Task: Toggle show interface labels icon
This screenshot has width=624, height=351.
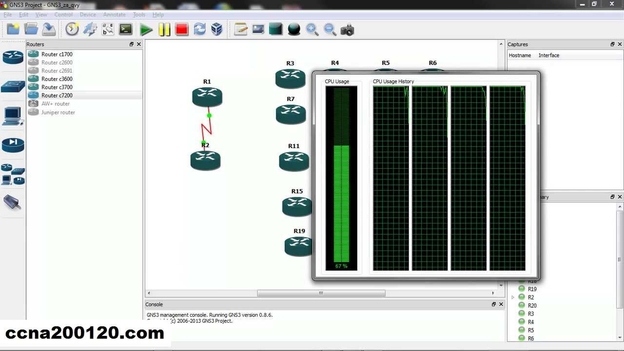Action: 90,29
